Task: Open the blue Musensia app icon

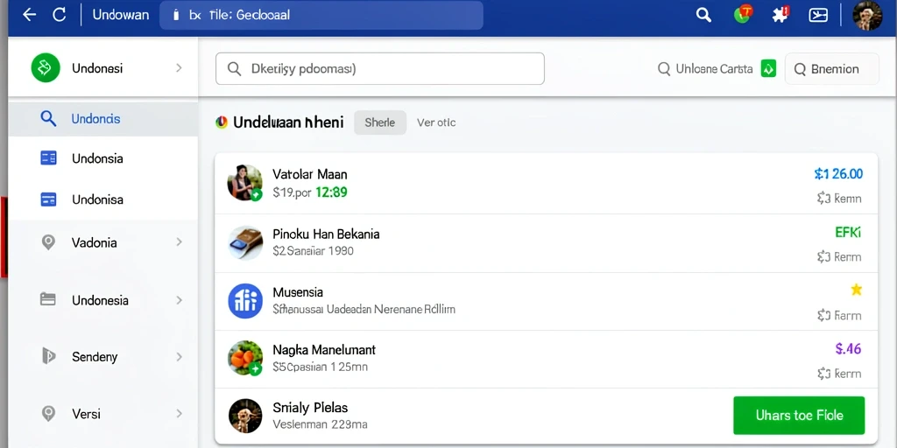Action: click(245, 301)
